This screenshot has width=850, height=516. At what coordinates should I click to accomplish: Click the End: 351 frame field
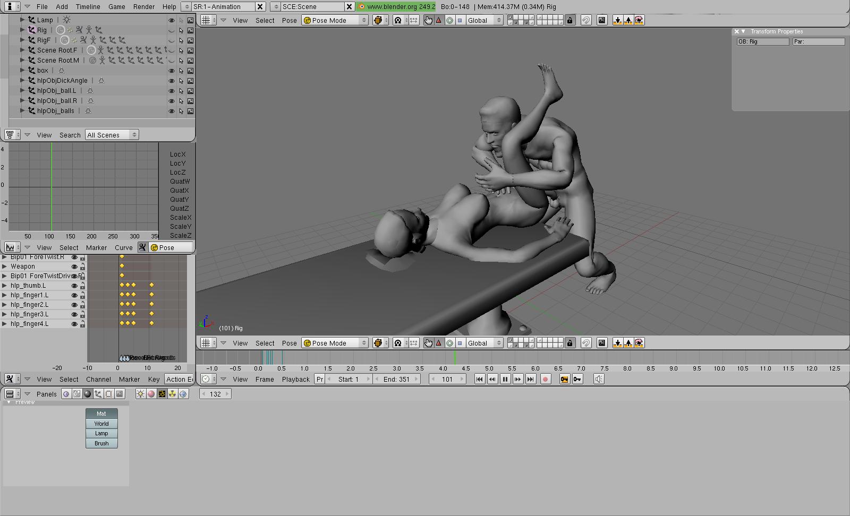(396, 379)
